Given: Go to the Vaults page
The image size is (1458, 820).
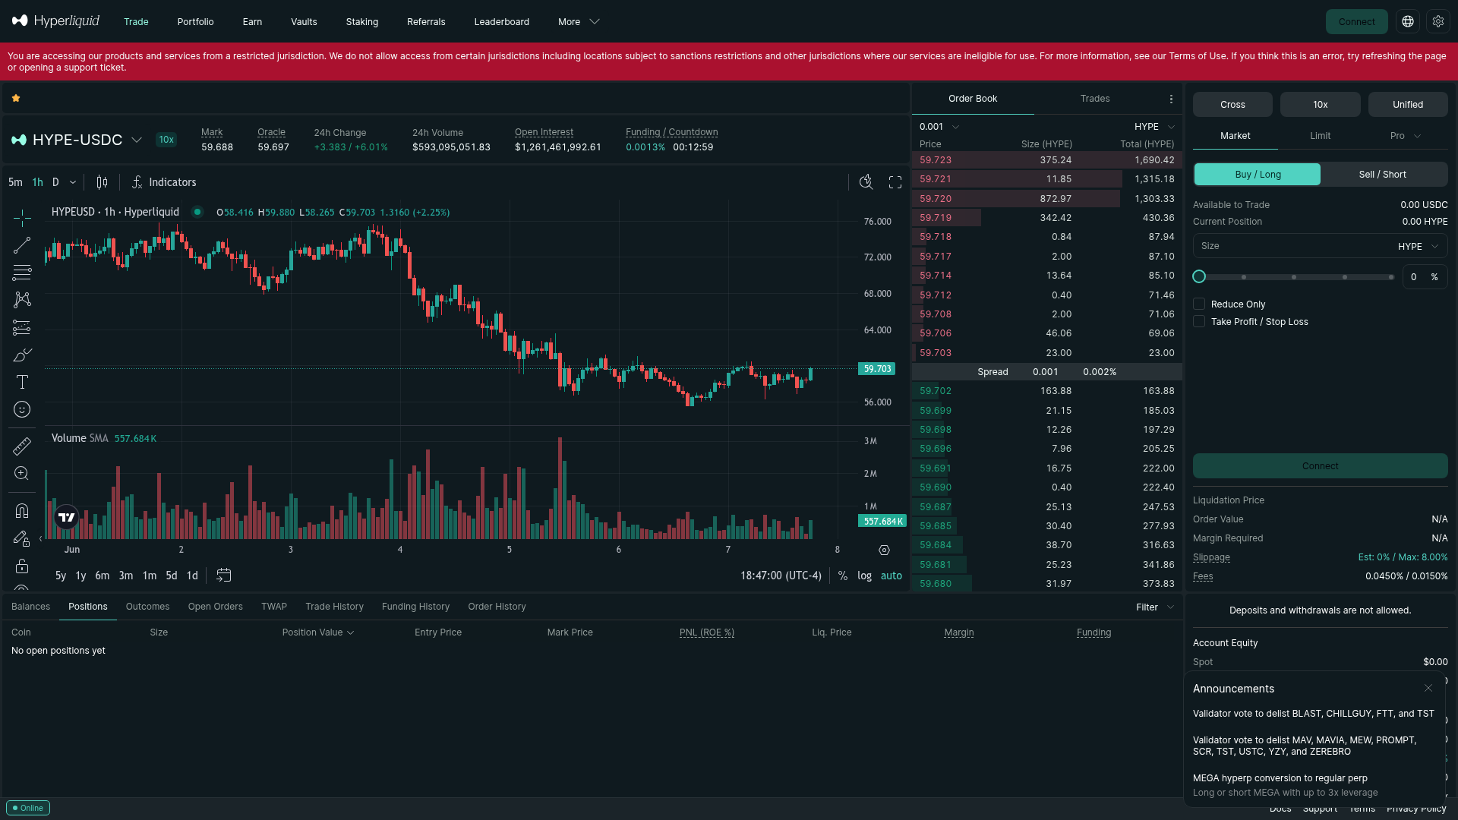Looking at the screenshot, I should tap(304, 22).
